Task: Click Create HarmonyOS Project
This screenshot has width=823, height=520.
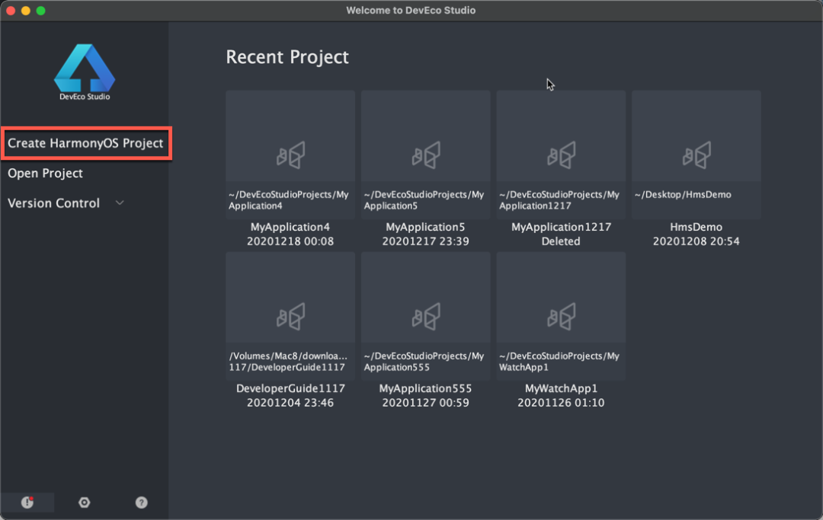Action: (85, 143)
